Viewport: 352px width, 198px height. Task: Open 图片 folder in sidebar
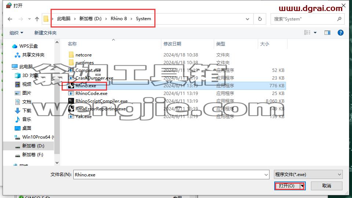tap(23, 93)
